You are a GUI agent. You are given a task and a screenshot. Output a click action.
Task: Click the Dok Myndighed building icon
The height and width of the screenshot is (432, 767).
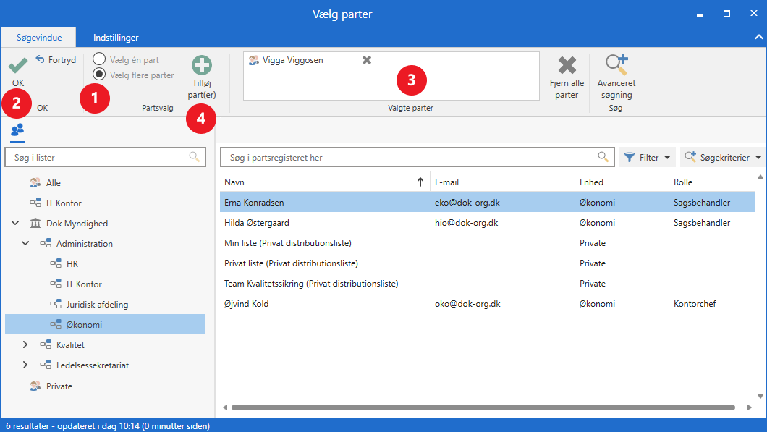coord(35,224)
